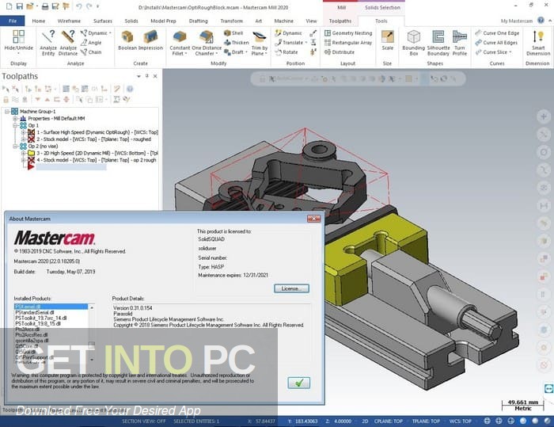This screenshot has width=554, height=427.
Task: Select the Analyze Distance tool
Action: [x=68, y=43]
